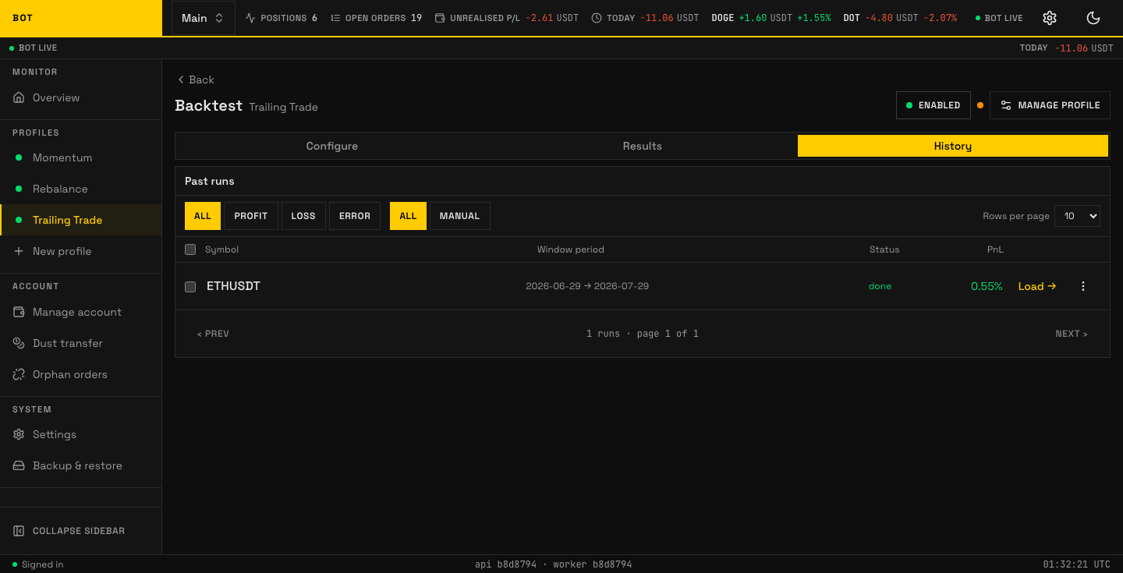Image resolution: width=1123 pixels, height=573 pixels.
Task: Select the ERROR filter
Action: point(355,216)
